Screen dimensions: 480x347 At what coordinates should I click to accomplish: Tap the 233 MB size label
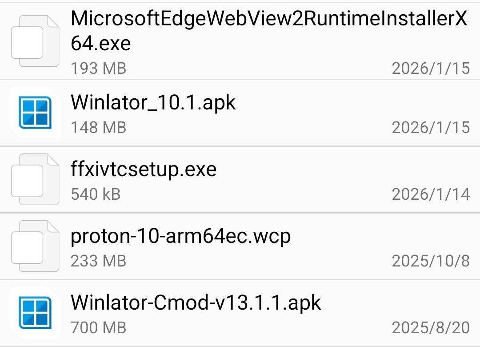pyautogui.click(x=98, y=261)
